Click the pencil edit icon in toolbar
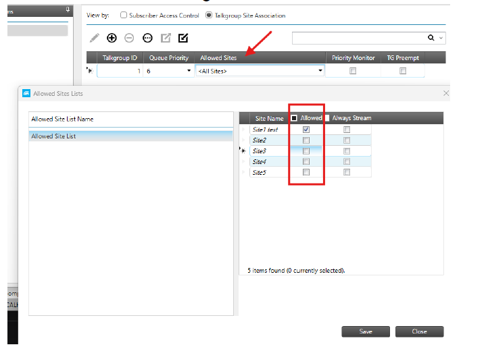The image size is (486, 349). click(x=95, y=38)
